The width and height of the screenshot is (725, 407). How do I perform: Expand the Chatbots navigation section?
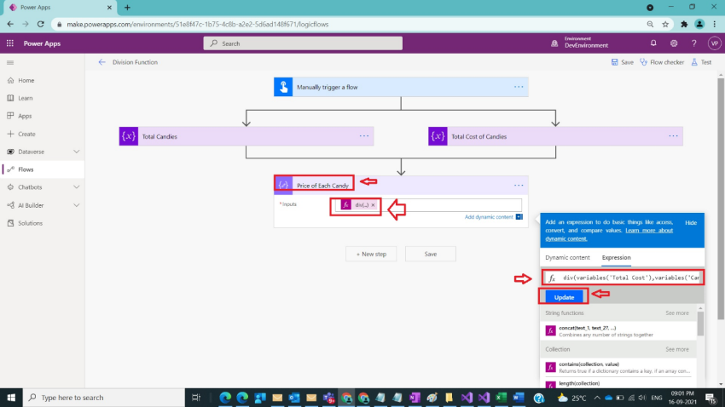click(x=76, y=186)
